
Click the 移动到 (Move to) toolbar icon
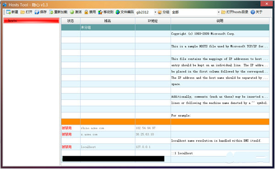coord(100,12)
